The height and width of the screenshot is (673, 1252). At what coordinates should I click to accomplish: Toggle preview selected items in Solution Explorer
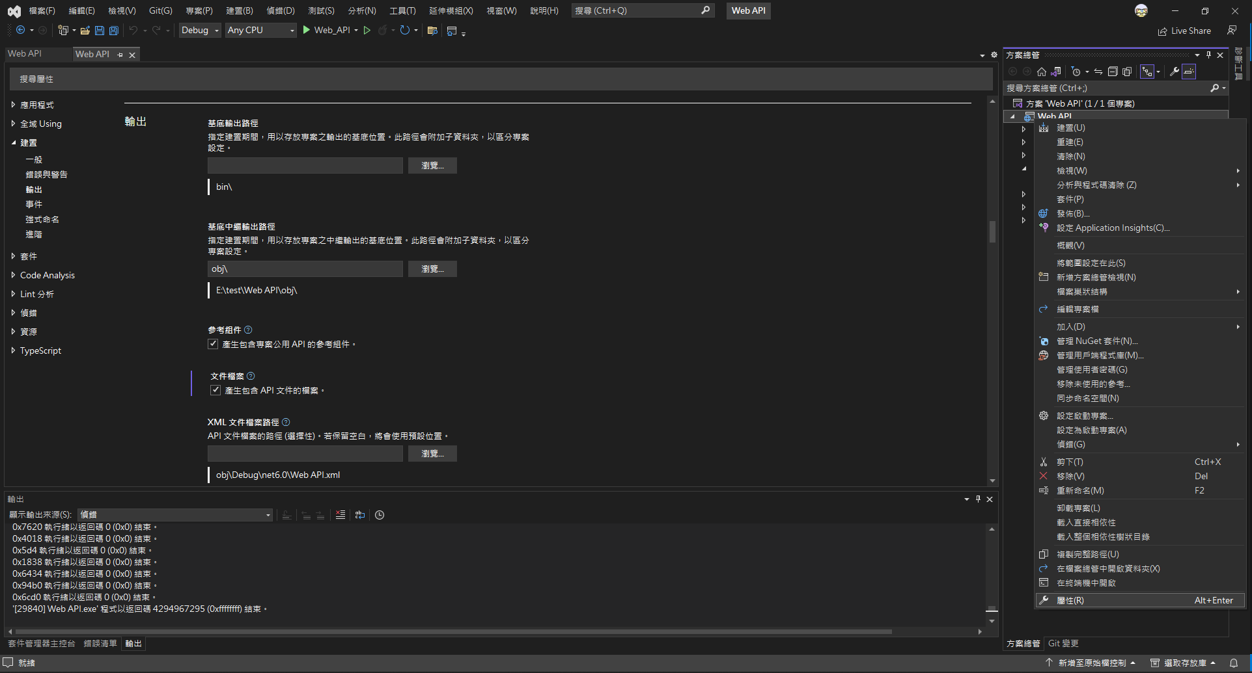pyautogui.click(x=1189, y=72)
